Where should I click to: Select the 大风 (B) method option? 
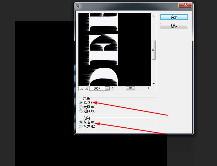(81, 107)
